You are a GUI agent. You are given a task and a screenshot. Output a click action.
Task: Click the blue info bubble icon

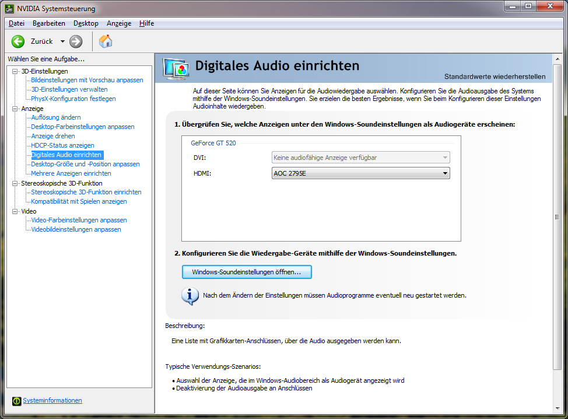click(x=190, y=296)
